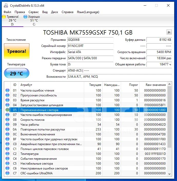Viewport: 177px width, 181px height.
Task: Select the row CRC-ошибки UltraDMA
Action: coord(86,173)
